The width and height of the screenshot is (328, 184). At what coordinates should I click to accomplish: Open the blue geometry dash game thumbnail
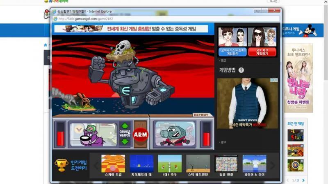click(x=141, y=164)
